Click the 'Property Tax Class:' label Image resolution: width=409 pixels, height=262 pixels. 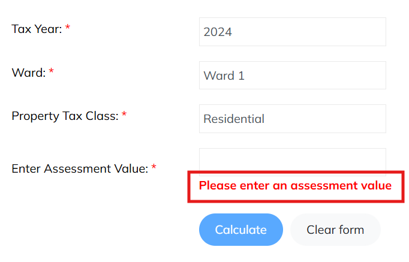(x=65, y=116)
